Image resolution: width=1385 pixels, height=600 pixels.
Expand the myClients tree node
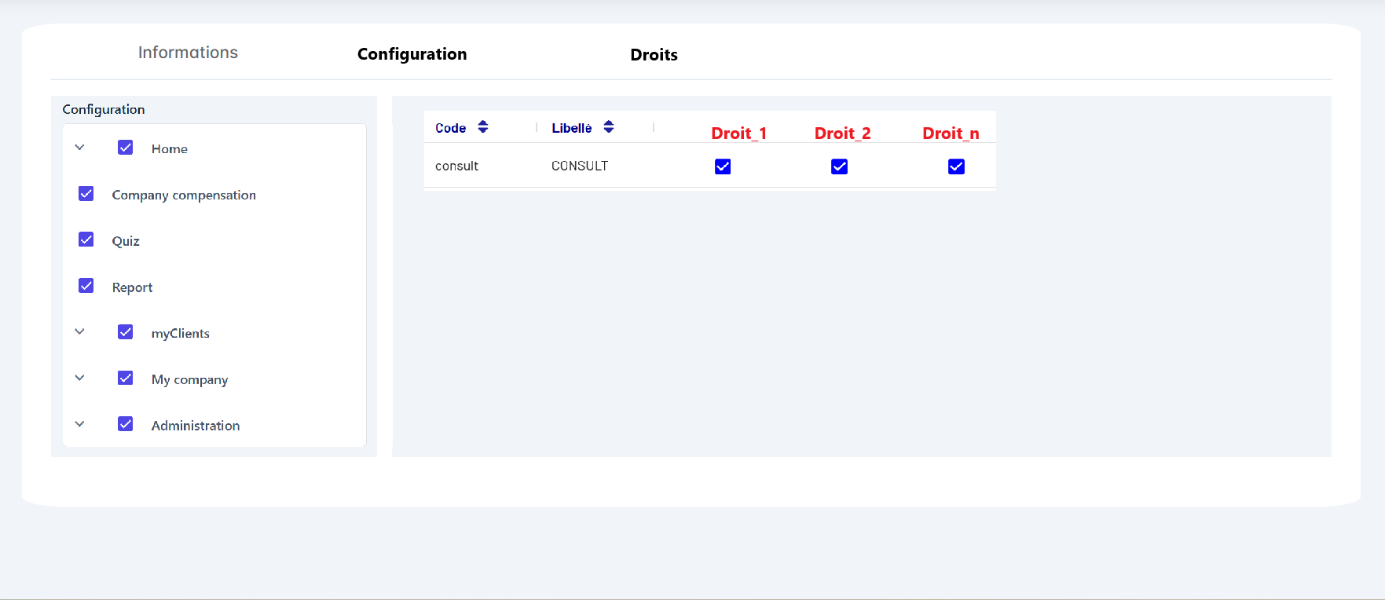click(x=79, y=332)
